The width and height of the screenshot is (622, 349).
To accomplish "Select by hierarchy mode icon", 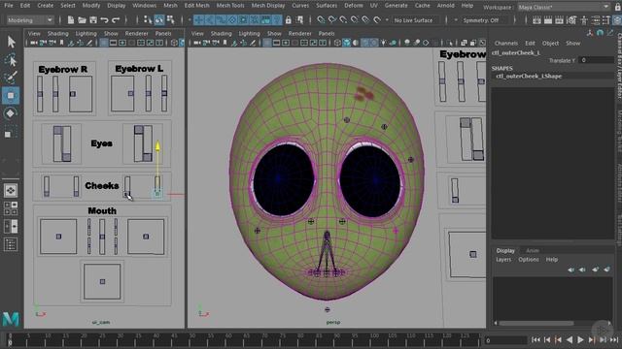I will point(148,19).
